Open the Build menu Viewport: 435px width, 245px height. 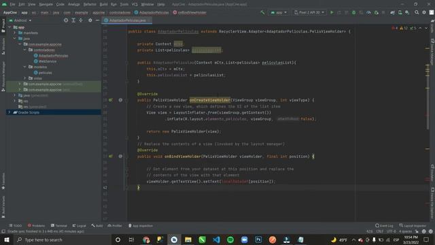tap(103, 4)
